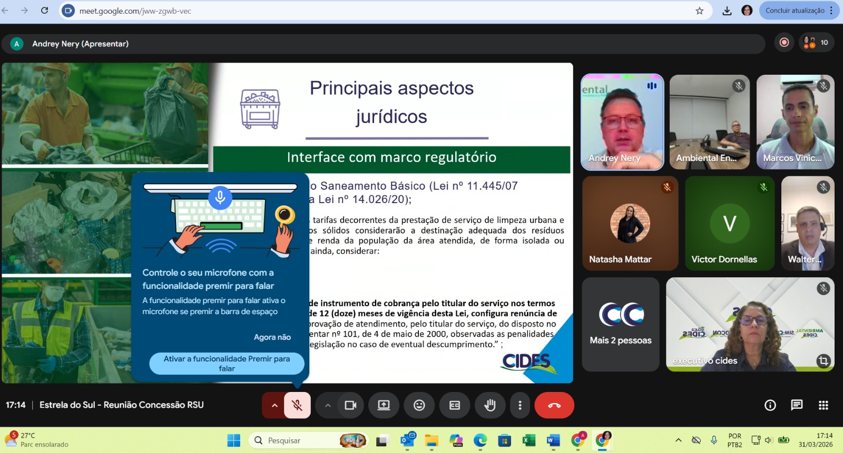Expand audio settings chevron beside microphone
This screenshot has height=453, width=843.
(274, 405)
